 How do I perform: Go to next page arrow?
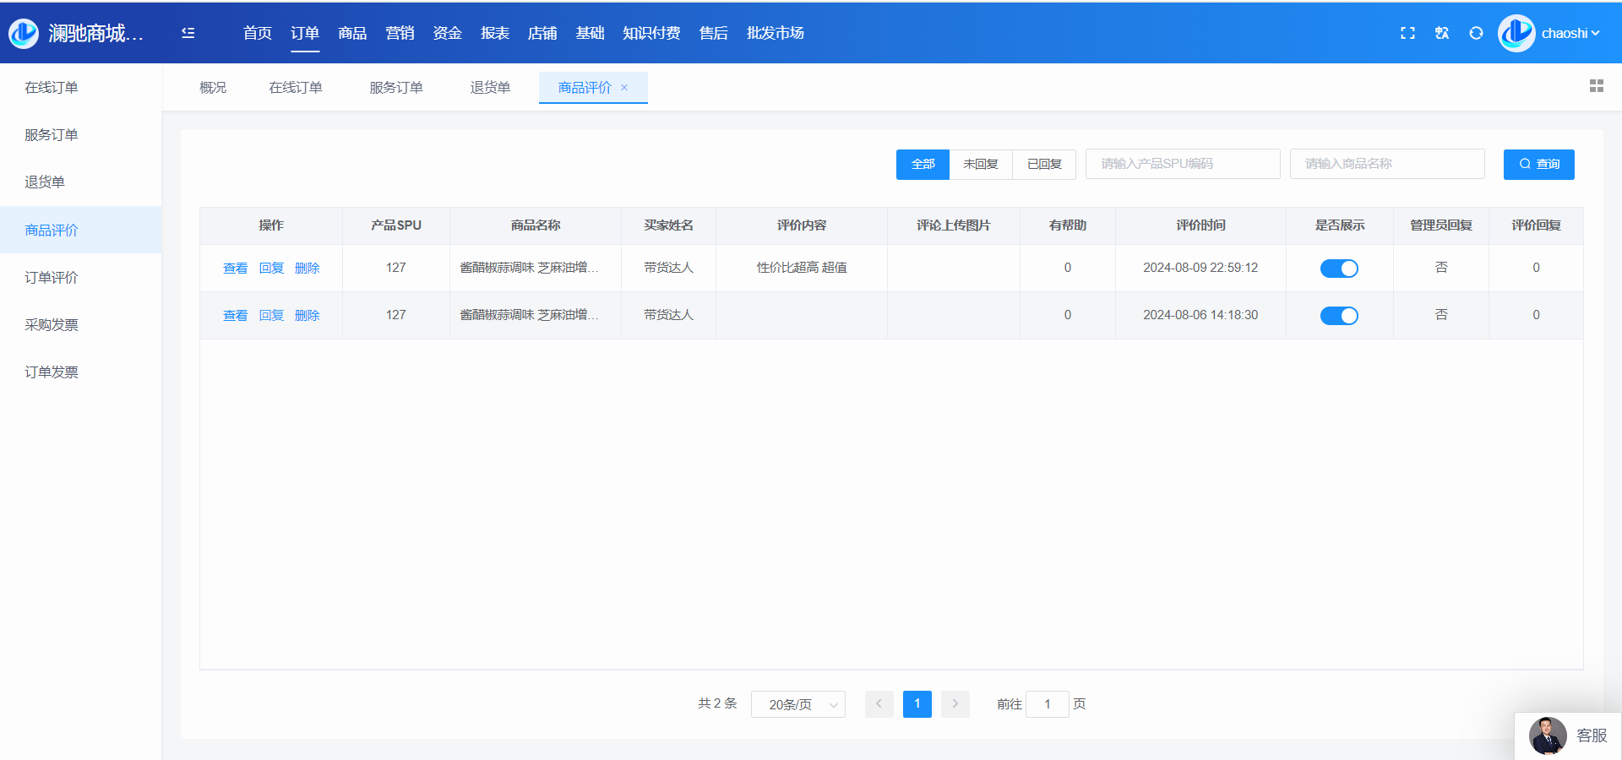(x=955, y=703)
